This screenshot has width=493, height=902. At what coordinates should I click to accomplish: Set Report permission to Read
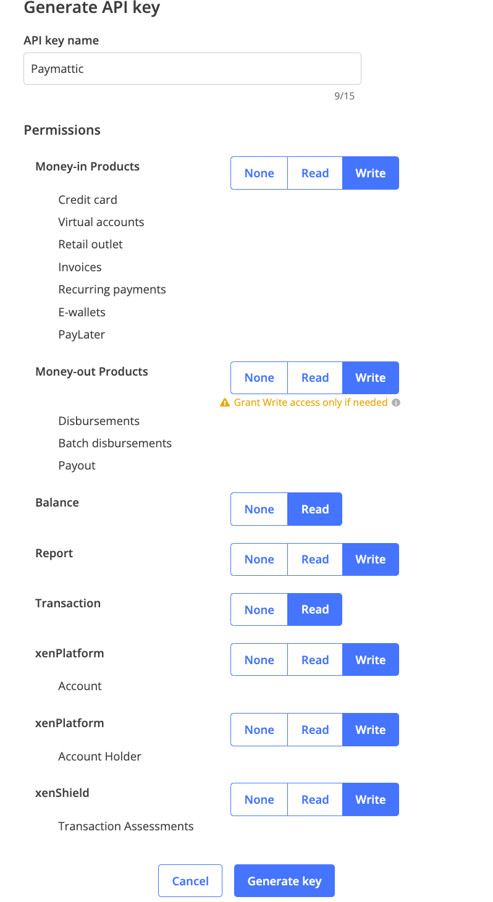coord(314,559)
